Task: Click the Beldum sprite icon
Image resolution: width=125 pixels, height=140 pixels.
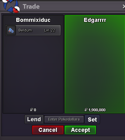Action: tap(11, 30)
